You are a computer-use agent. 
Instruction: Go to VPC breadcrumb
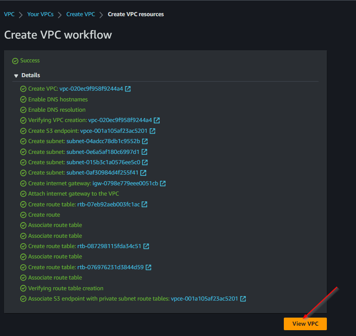click(x=9, y=14)
